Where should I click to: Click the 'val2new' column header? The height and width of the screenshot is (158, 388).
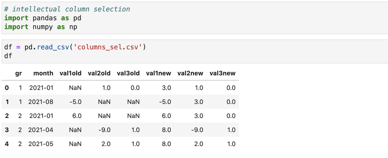(190, 73)
